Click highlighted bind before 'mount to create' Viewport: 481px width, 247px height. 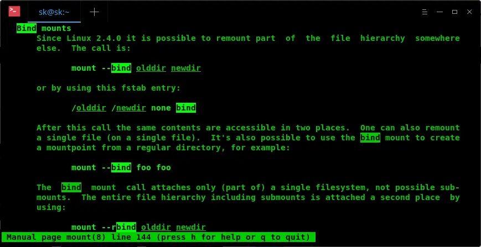click(370, 138)
